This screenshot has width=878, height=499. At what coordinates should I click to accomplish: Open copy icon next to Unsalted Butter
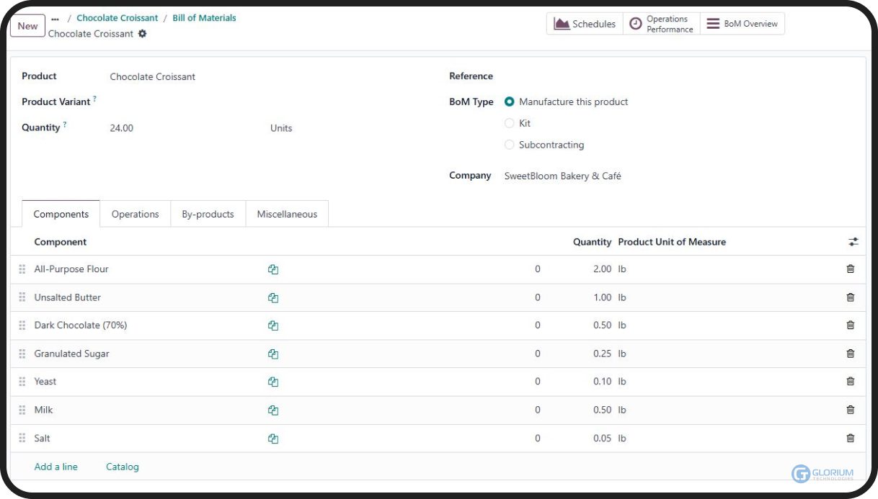[273, 297]
